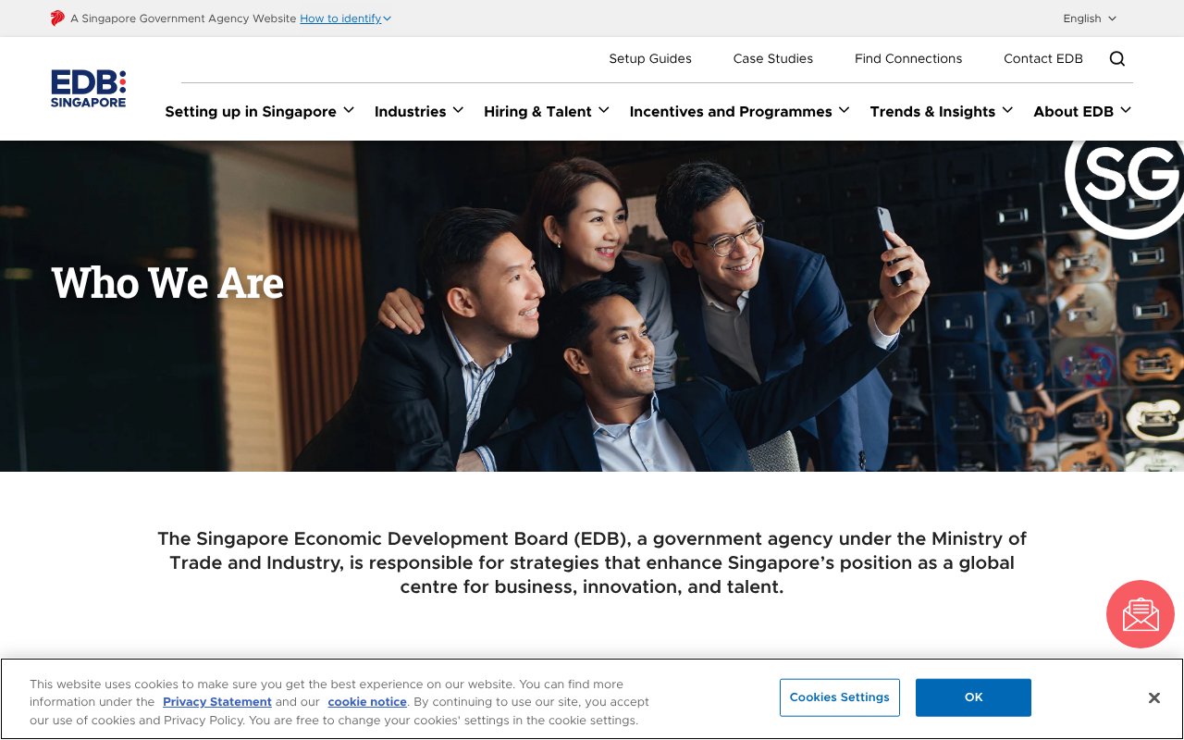Close the cookie banner with X
1184x740 pixels.
pos(1153,698)
